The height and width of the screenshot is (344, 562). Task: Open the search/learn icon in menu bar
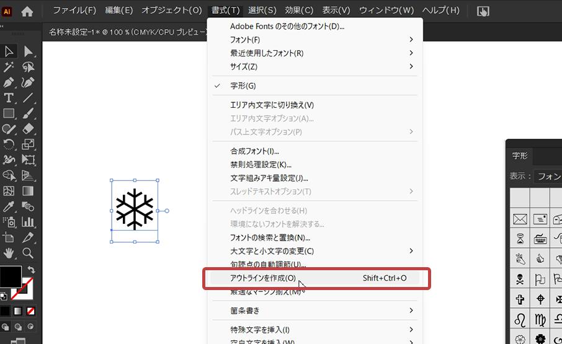click(x=483, y=11)
